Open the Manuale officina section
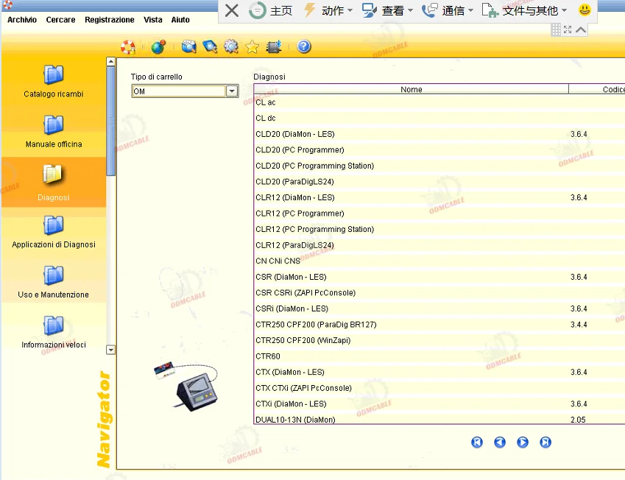The image size is (625, 480). [x=54, y=131]
